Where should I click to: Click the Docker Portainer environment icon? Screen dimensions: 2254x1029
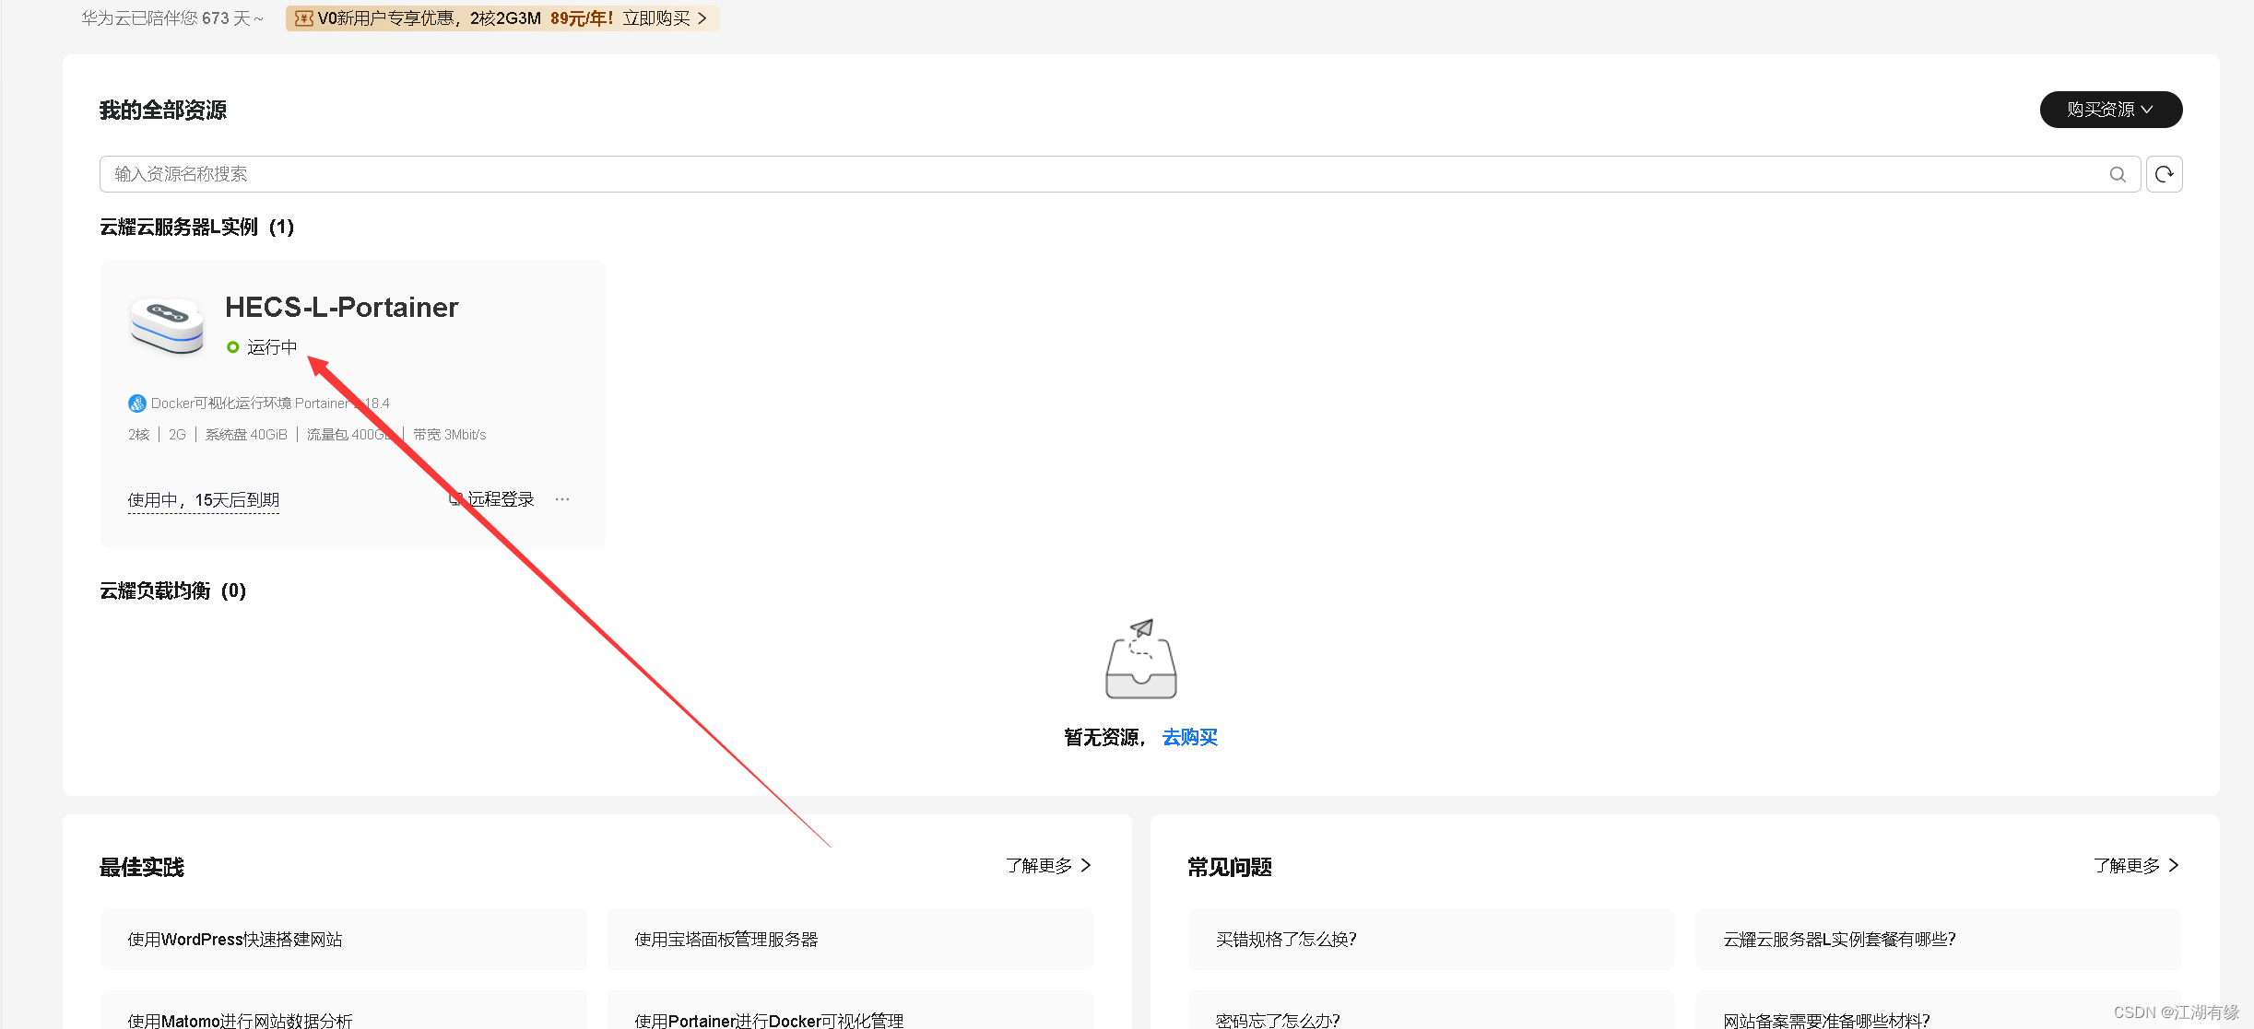tap(136, 403)
